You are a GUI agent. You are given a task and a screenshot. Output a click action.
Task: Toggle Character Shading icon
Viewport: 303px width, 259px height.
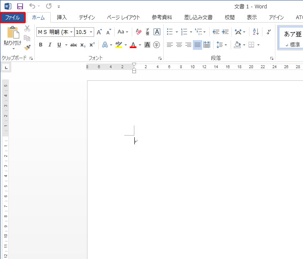pyautogui.click(x=147, y=45)
